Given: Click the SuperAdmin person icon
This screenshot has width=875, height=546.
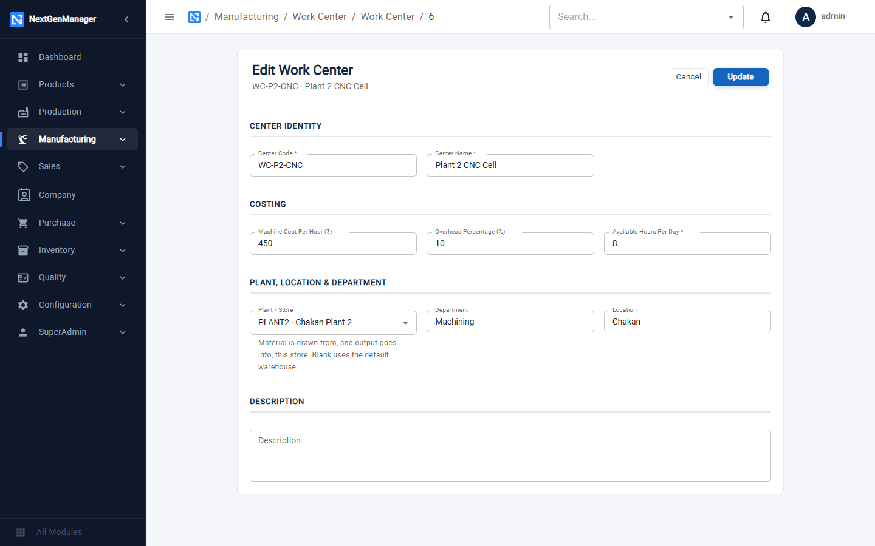Looking at the screenshot, I should click(x=23, y=332).
